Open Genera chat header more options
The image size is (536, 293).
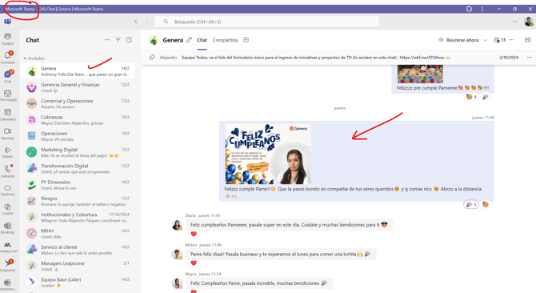click(x=512, y=40)
